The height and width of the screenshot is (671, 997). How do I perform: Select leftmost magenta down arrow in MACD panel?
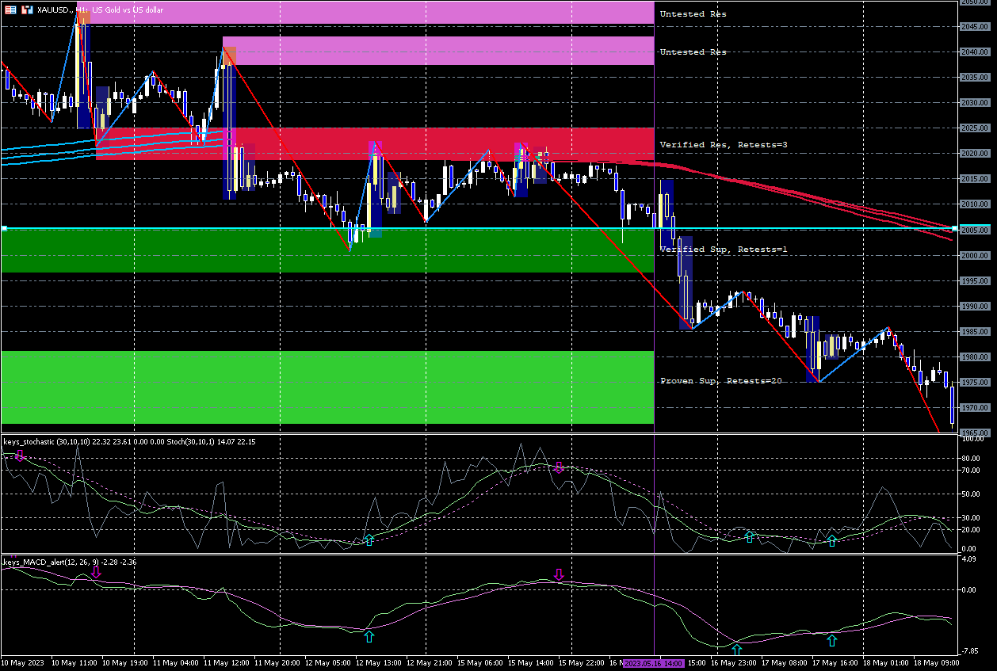click(96, 573)
